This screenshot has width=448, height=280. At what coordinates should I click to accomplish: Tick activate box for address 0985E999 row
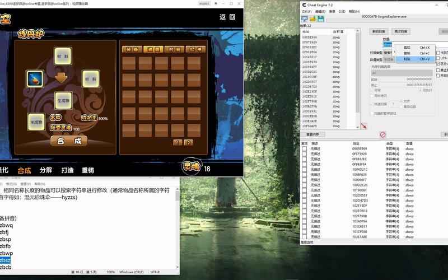coord(304,149)
